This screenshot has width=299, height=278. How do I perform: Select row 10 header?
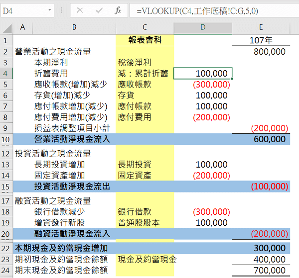5,139
